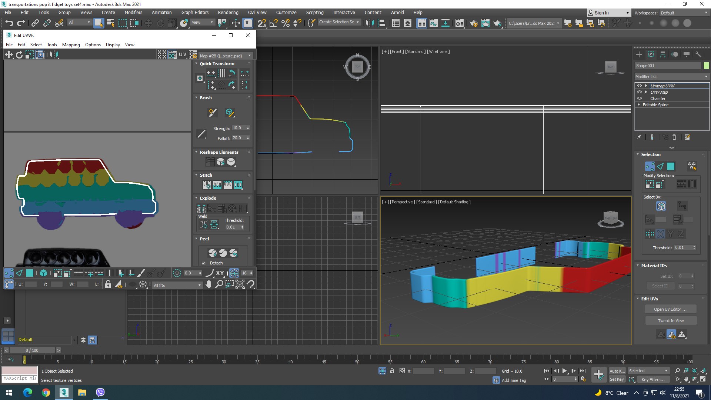Uncheck the Detach checkbox under Peel
The width and height of the screenshot is (711, 400).
[x=204, y=263]
